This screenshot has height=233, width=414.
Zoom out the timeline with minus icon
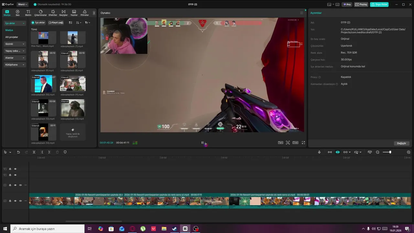pos(377,152)
